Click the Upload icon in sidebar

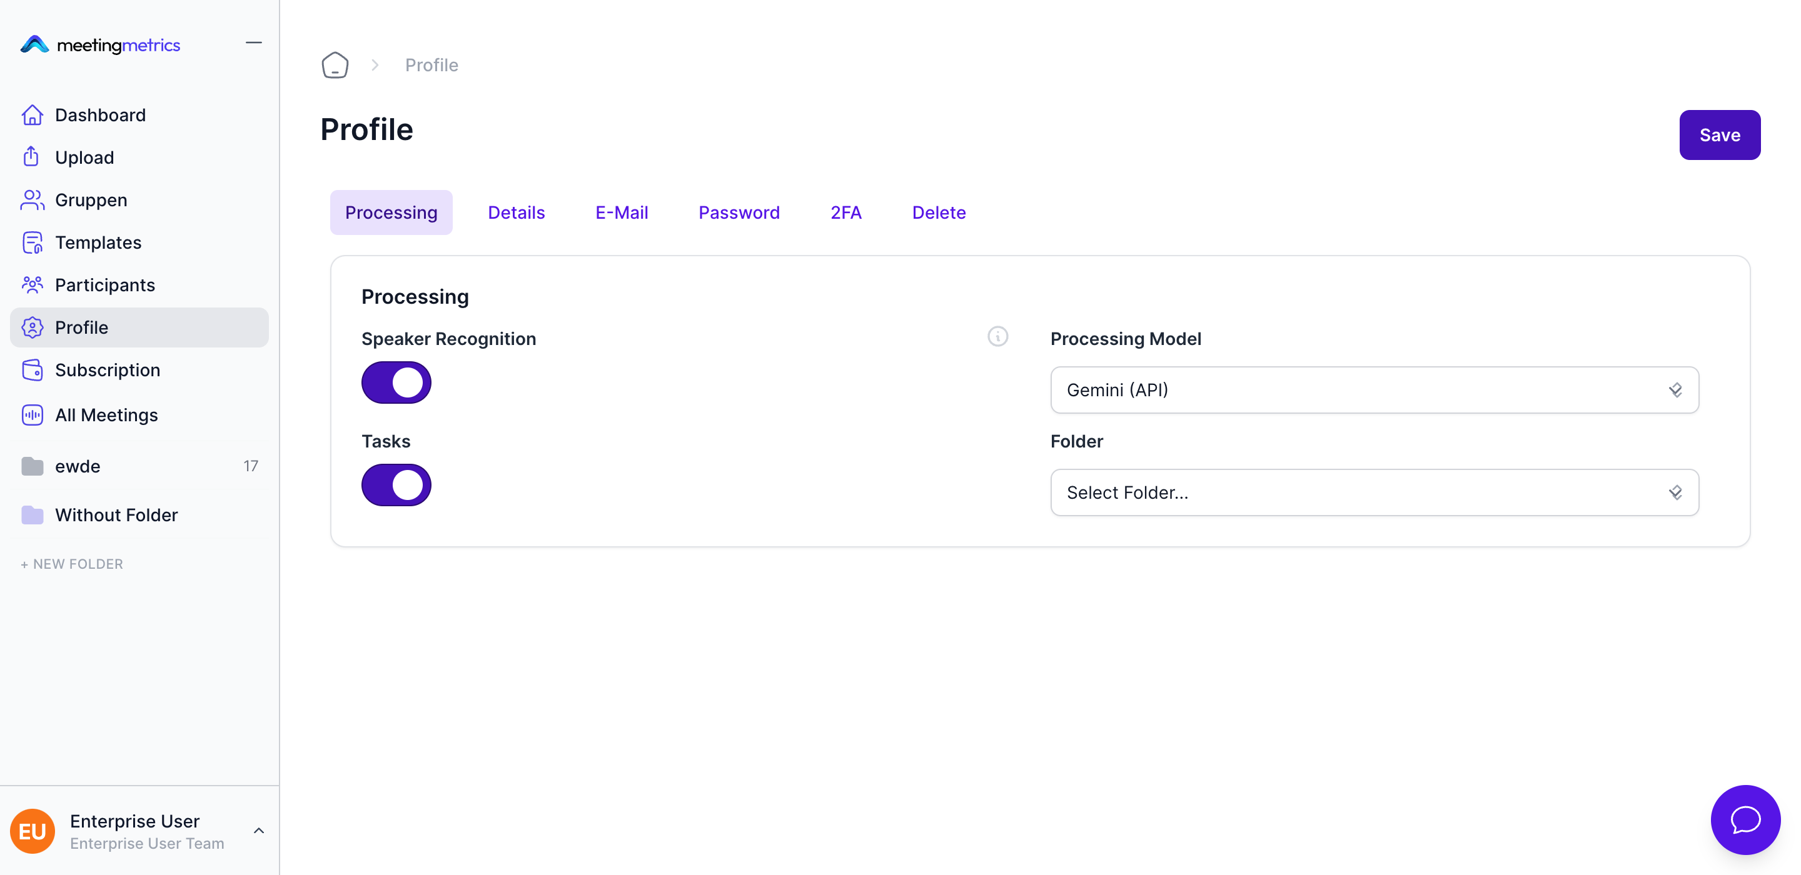click(31, 156)
